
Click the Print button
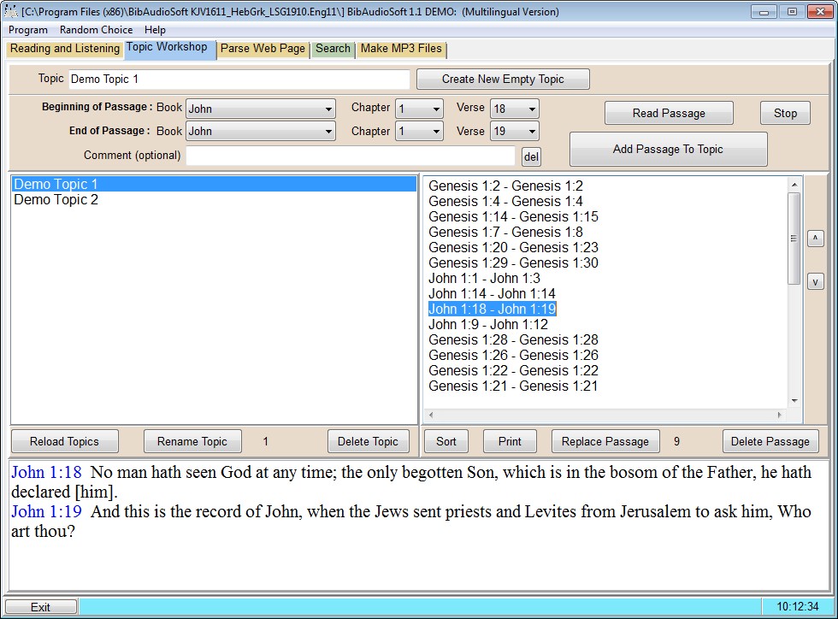point(510,441)
